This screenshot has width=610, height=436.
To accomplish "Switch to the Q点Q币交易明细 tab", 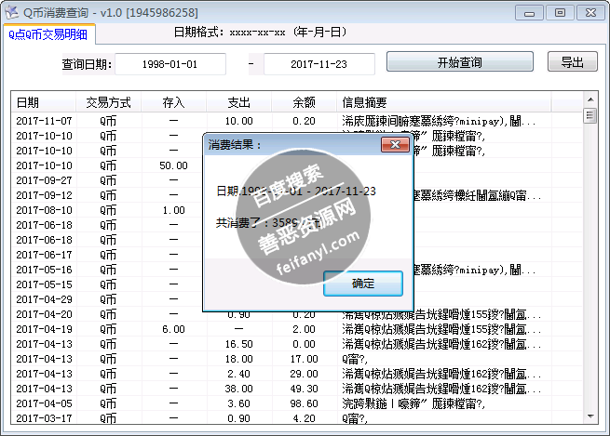I will 48,33.
